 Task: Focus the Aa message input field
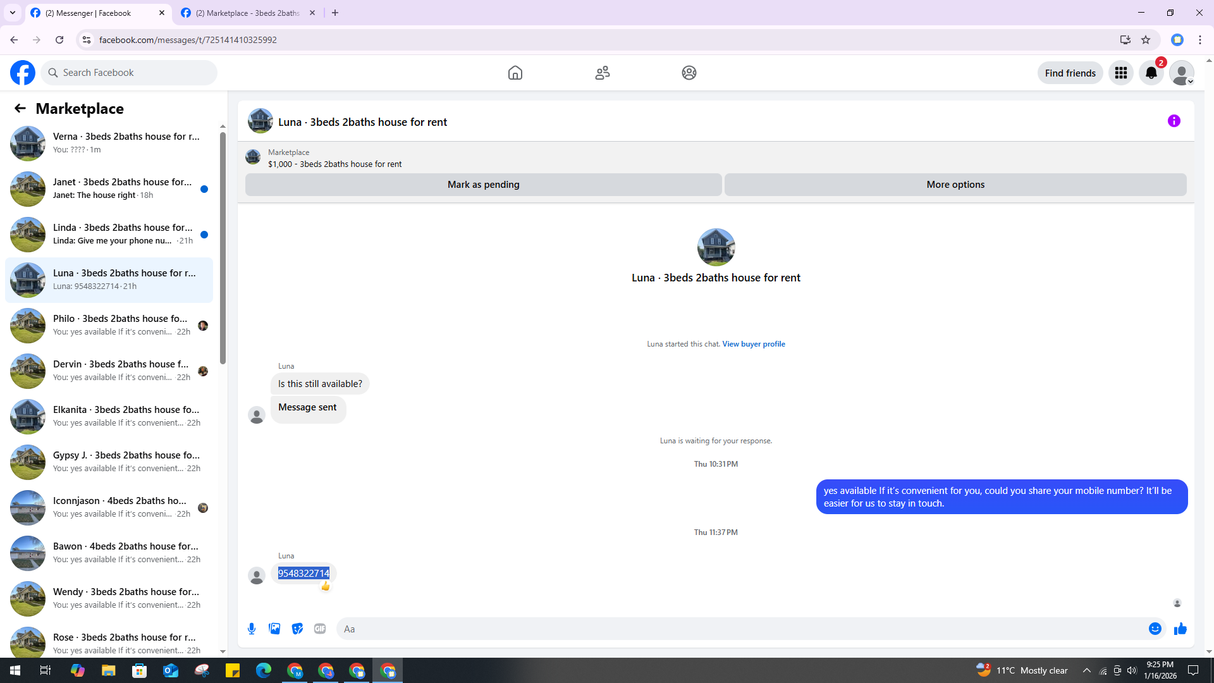pyautogui.click(x=740, y=629)
